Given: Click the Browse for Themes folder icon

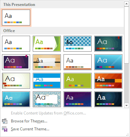Looking at the screenshot, I should (x=5, y=121).
